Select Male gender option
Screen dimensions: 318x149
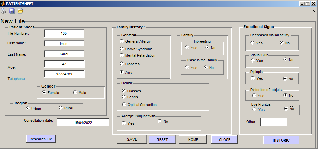pyautogui.click(x=75, y=92)
